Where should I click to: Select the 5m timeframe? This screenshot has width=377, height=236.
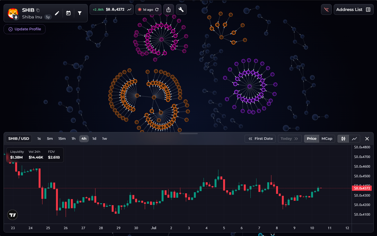(50, 139)
